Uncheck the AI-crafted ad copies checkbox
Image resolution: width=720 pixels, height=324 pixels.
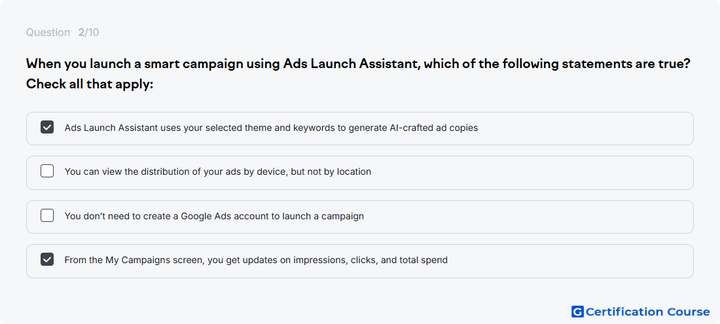pos(47,128)
